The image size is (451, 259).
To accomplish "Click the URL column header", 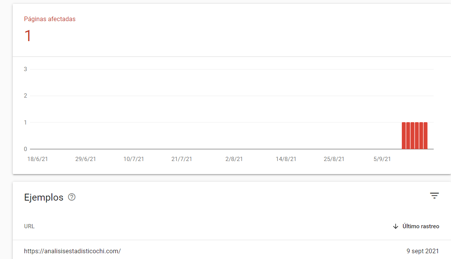I will pyautogui.click(x=29, y=226).
